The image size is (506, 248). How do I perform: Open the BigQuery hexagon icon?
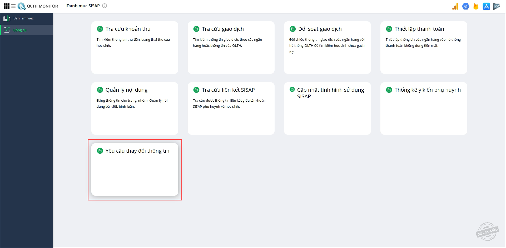point(465,6)
